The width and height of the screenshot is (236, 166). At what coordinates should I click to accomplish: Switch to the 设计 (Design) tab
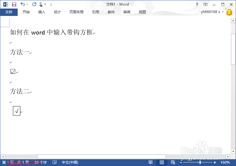coord(57,12)
